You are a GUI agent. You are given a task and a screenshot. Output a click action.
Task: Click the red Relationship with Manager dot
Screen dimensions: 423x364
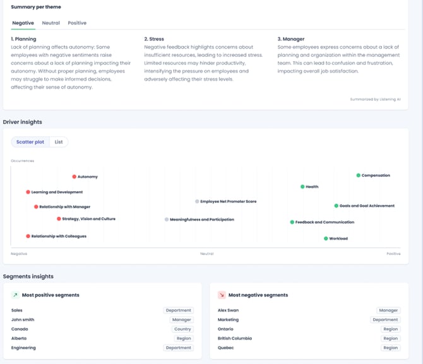coord(36,206)
